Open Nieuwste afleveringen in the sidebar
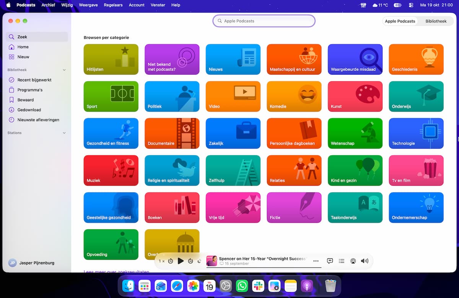459x298 pixels. (x=37, y=120)
